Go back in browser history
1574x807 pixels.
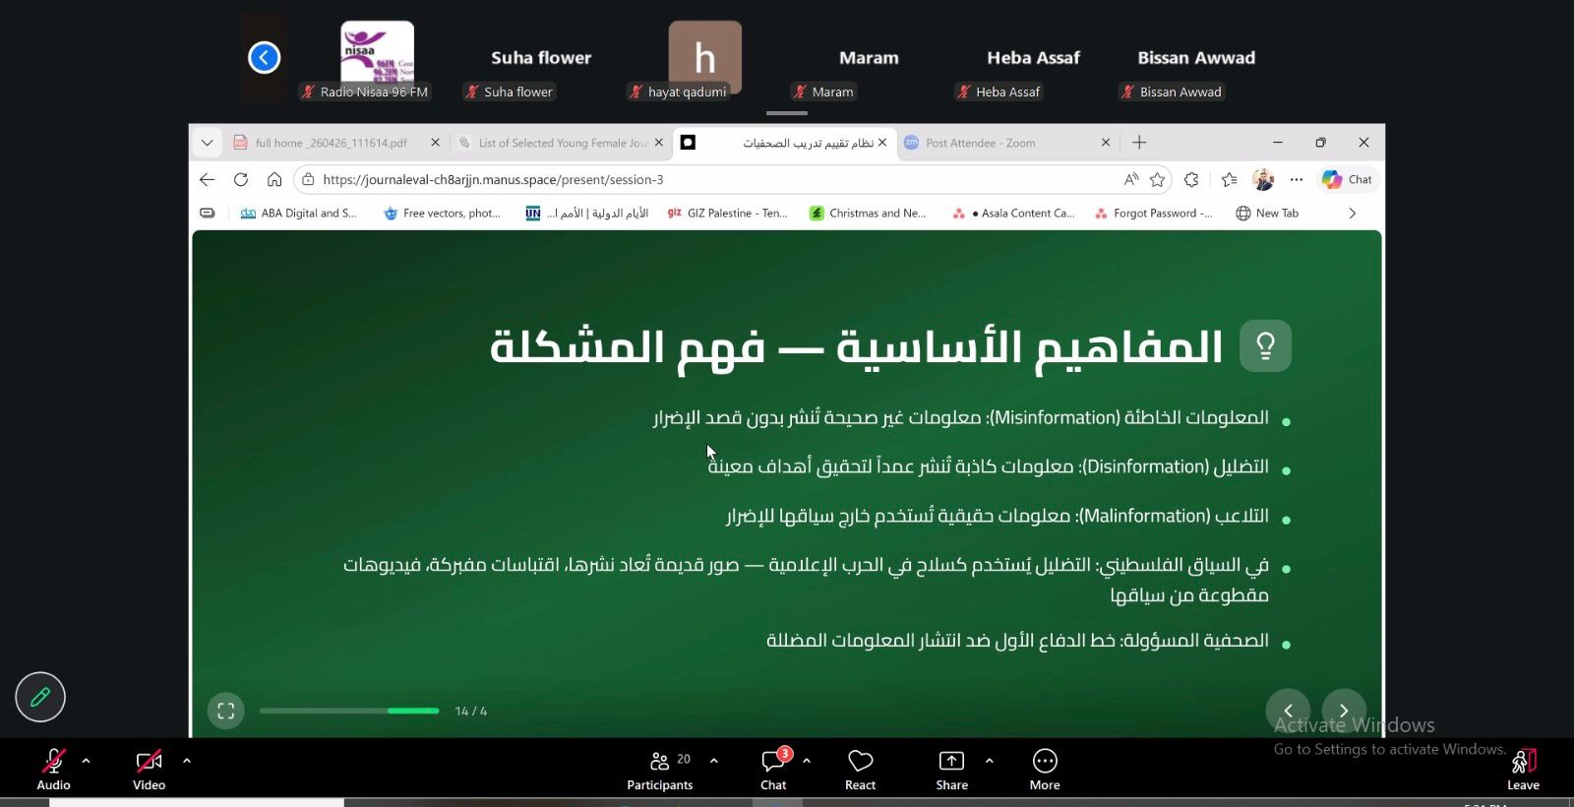(x=207, y=179)
